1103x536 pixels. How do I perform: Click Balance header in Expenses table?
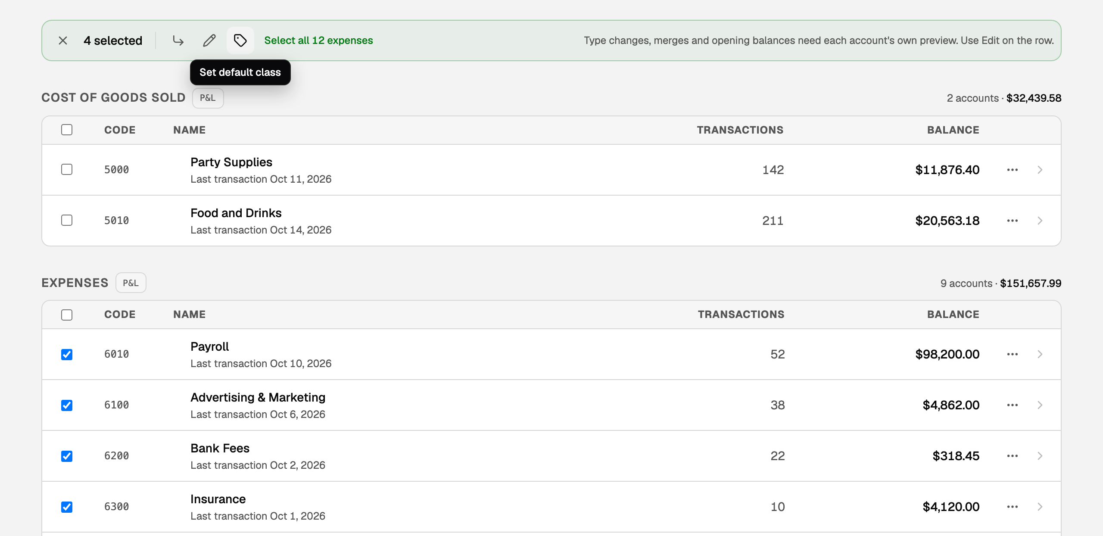tap(953, 315)
